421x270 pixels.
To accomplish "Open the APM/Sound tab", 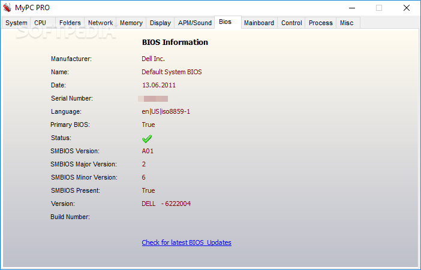I will tap(195, 23).
